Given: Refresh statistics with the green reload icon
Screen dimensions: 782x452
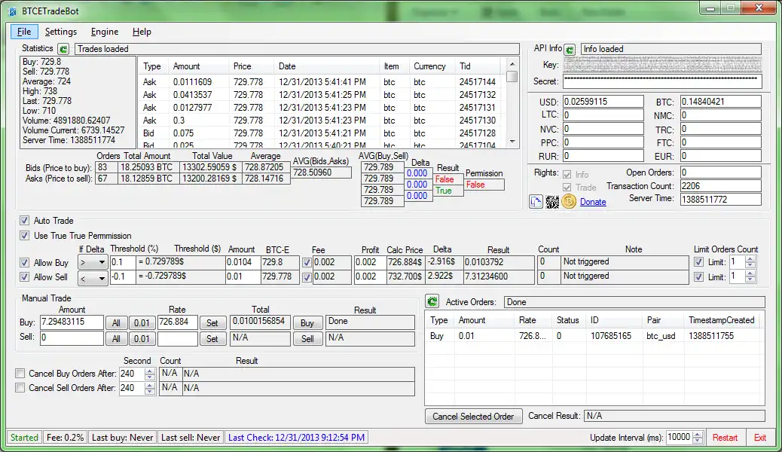Looking at the screenshot, I should (x=63, y=49).
